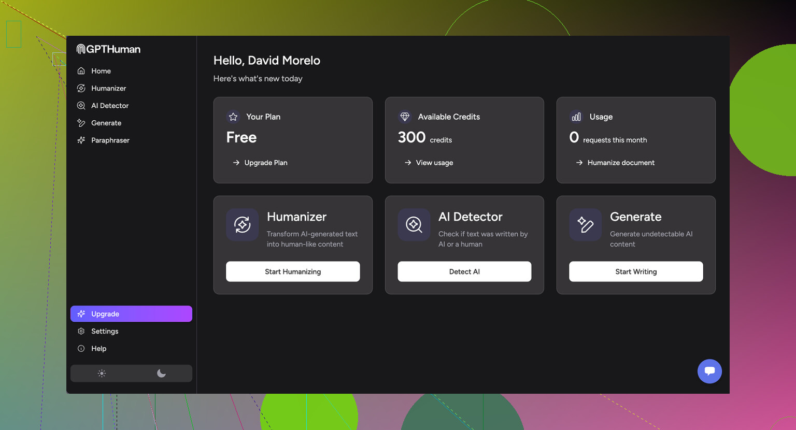
Task: Click Start Writing on the Generate card
Action: tap(636, 271)
